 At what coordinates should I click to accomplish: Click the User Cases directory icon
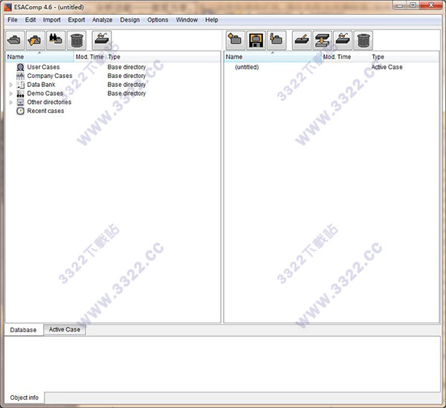[x=21, y=67]
